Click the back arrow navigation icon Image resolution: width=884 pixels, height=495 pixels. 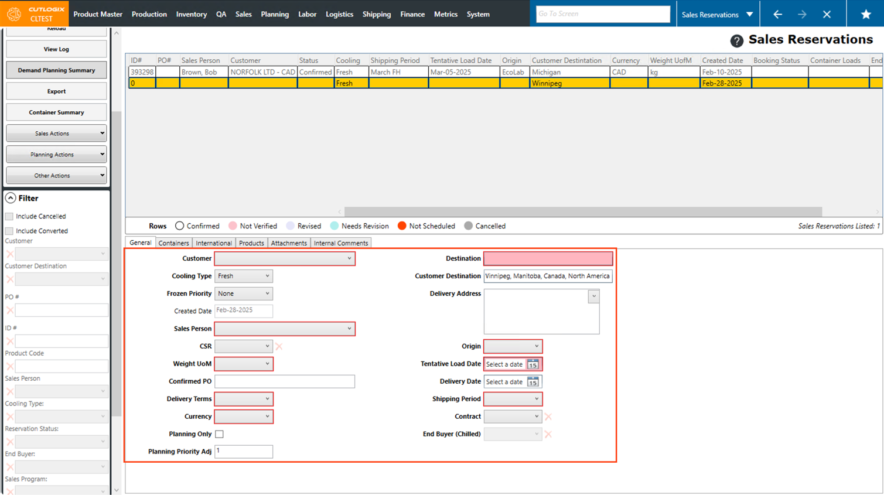tap(777, 14)
